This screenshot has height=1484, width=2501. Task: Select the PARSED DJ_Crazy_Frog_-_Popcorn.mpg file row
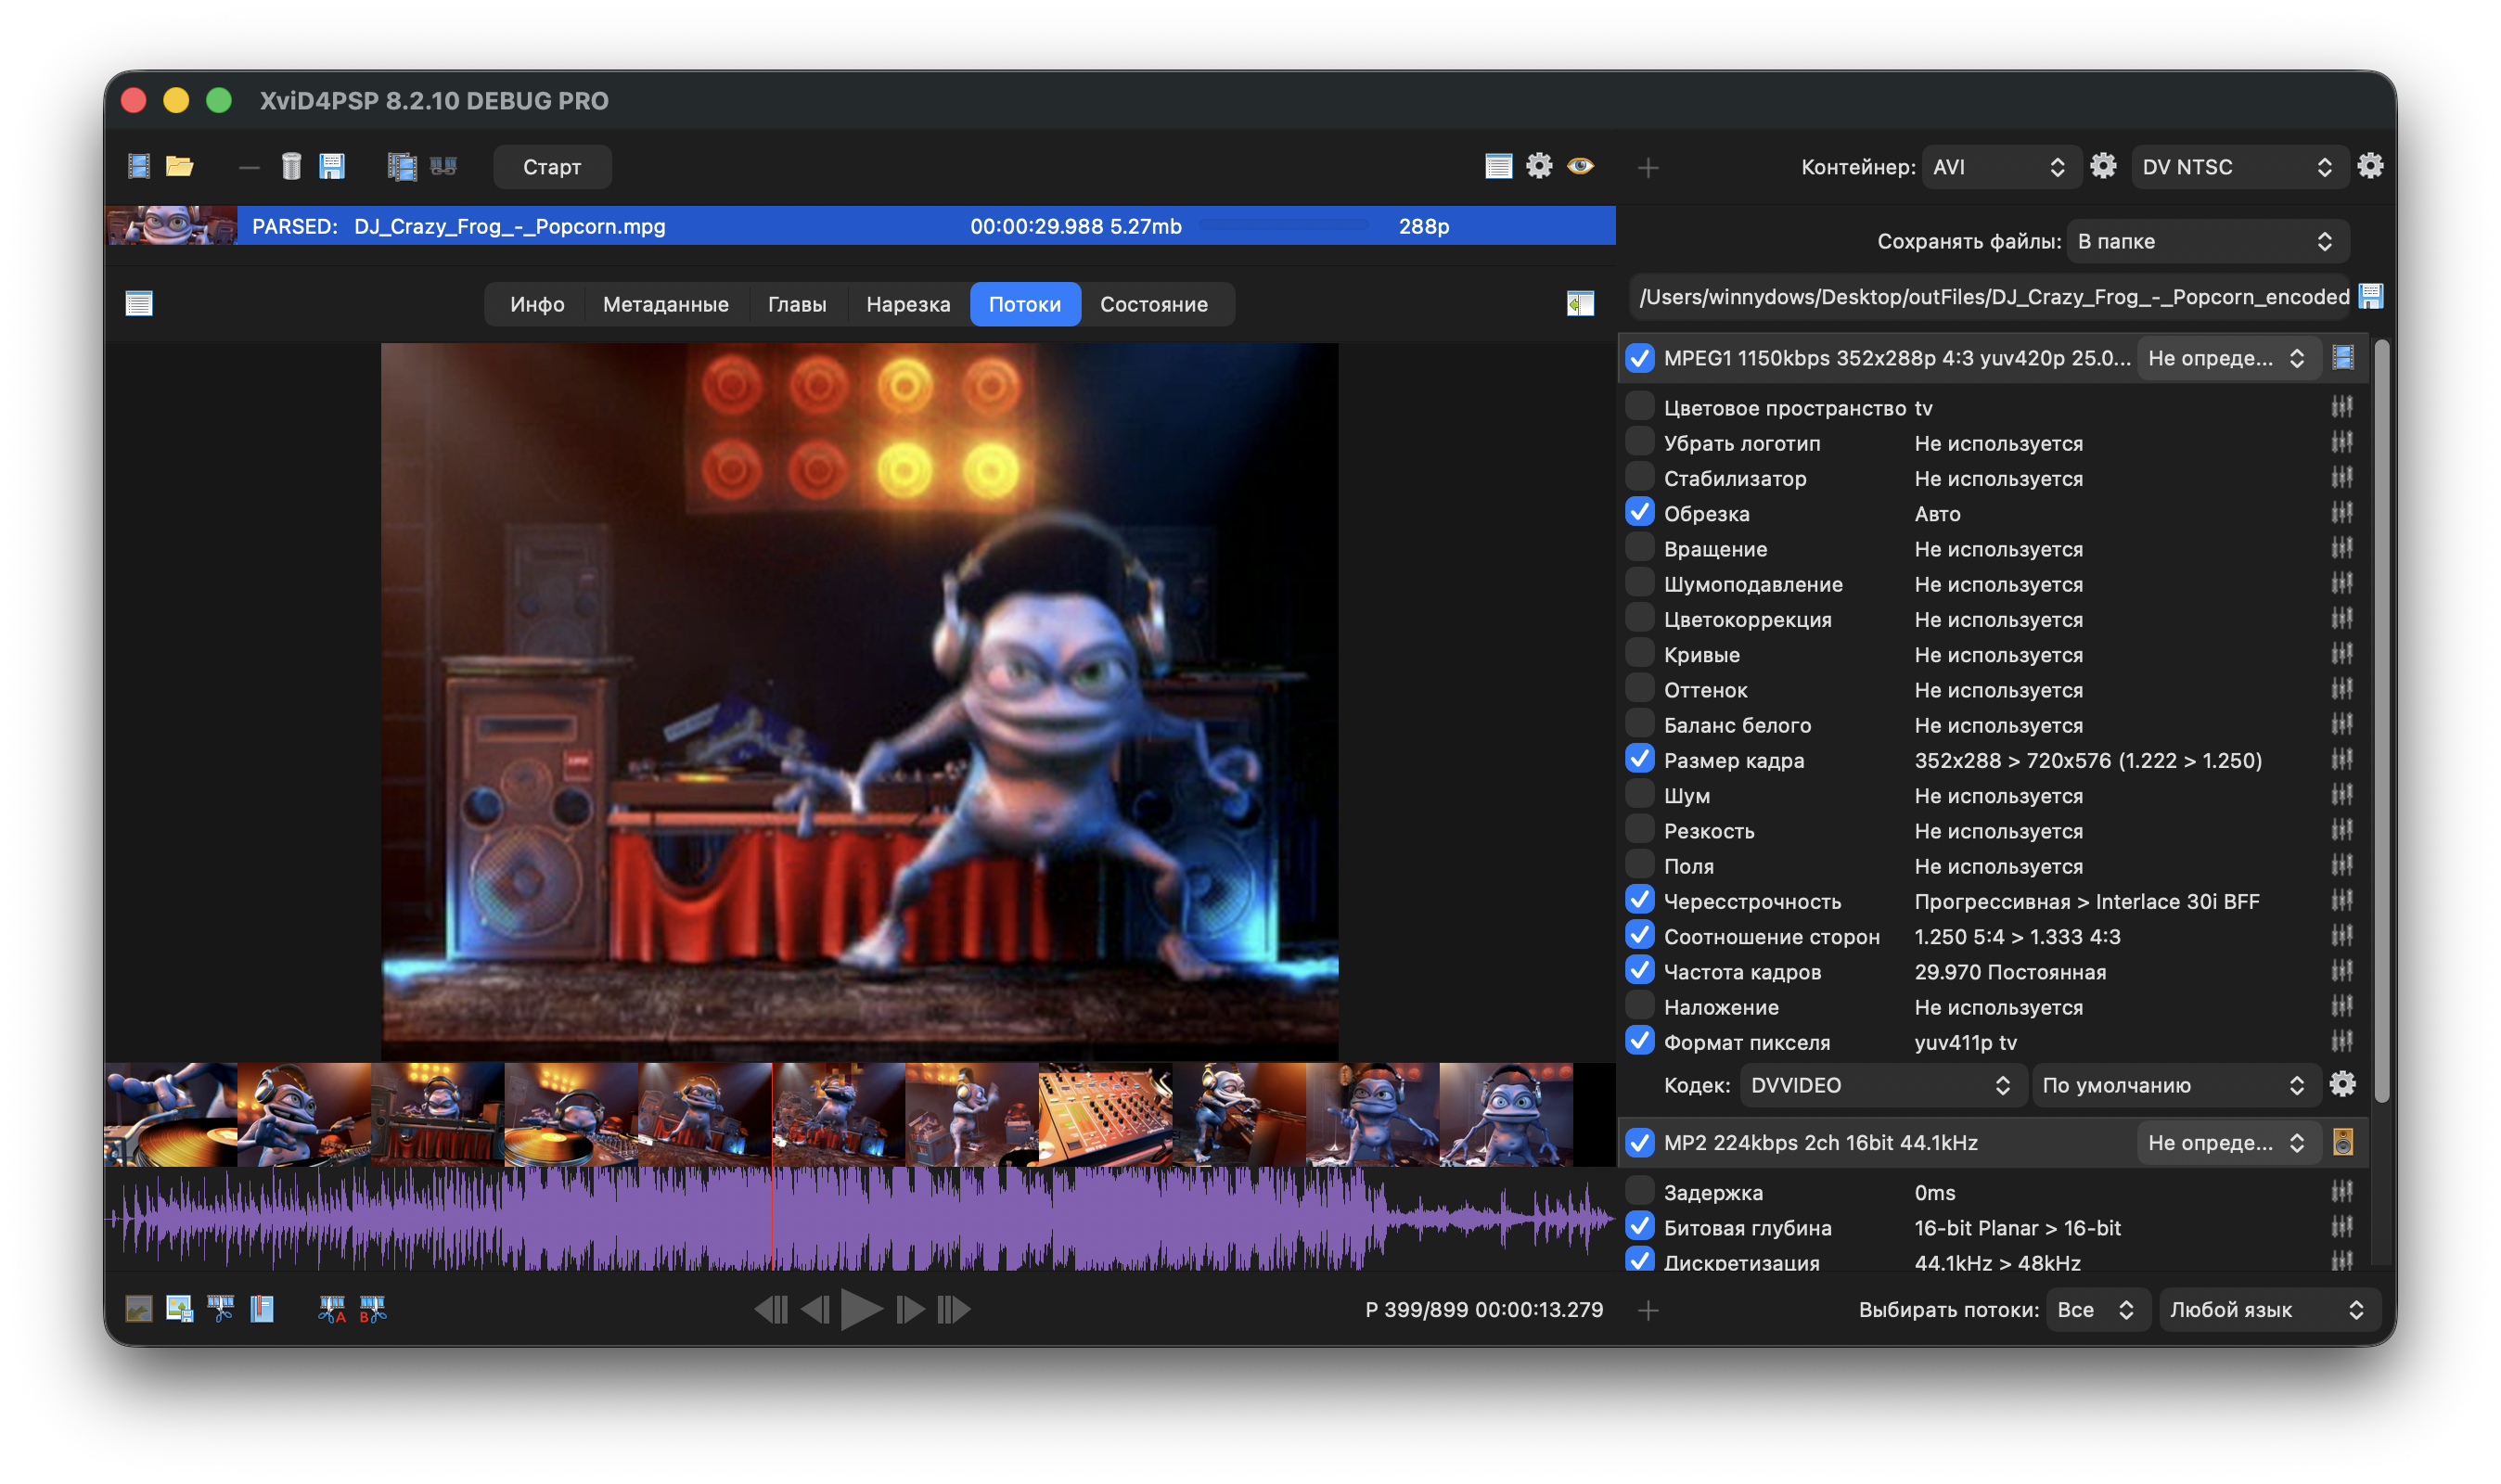click(860, 226)
